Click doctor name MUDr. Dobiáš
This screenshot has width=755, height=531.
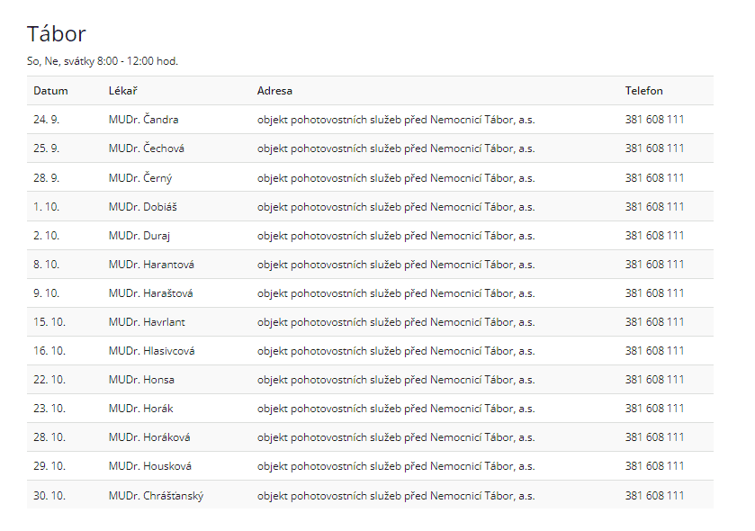[x=142, y=207]
